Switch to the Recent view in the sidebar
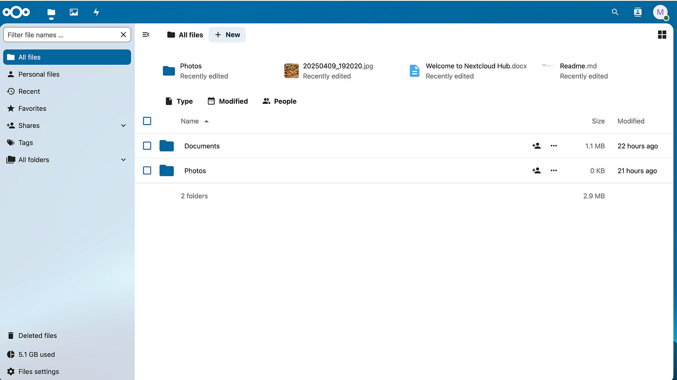Viewport: 677px width, 380px height. click(x=30, y=91)
